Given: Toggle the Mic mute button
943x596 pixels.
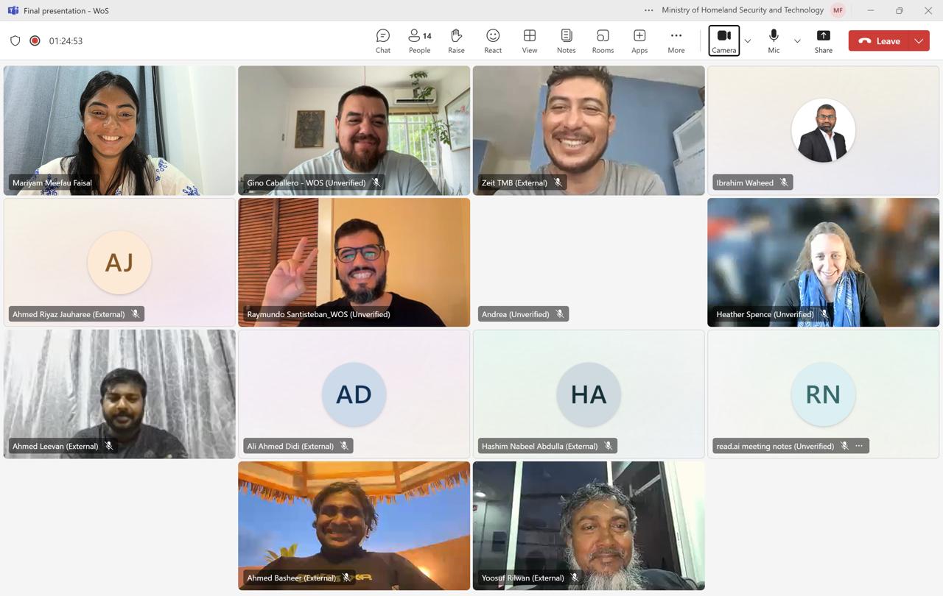Looking at the screenshot, I should 774,40.
